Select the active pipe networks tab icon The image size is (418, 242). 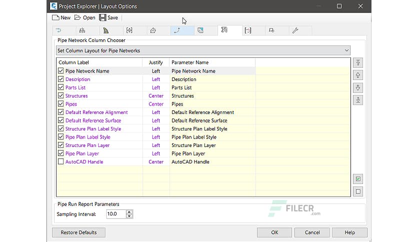(x=224, y=30)
